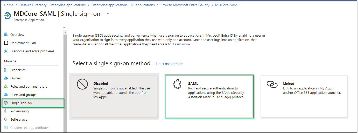The width and height of the screenshot is (358, 133).
Task: Click the Overview grid icon in sidebar
Action: coord(6,35)
